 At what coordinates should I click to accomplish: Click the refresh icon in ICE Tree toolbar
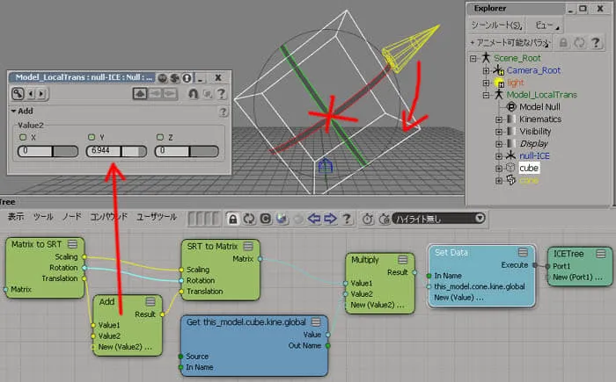(x=249, y=219)
